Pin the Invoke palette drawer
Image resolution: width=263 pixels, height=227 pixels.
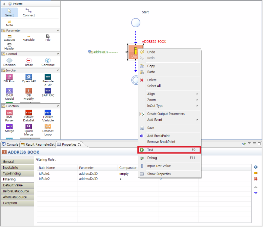click(58, 70)
